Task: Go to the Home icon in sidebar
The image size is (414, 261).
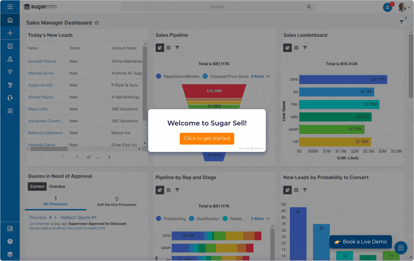Action: point(10,20)
